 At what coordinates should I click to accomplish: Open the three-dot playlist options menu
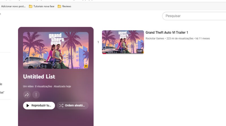36,95
